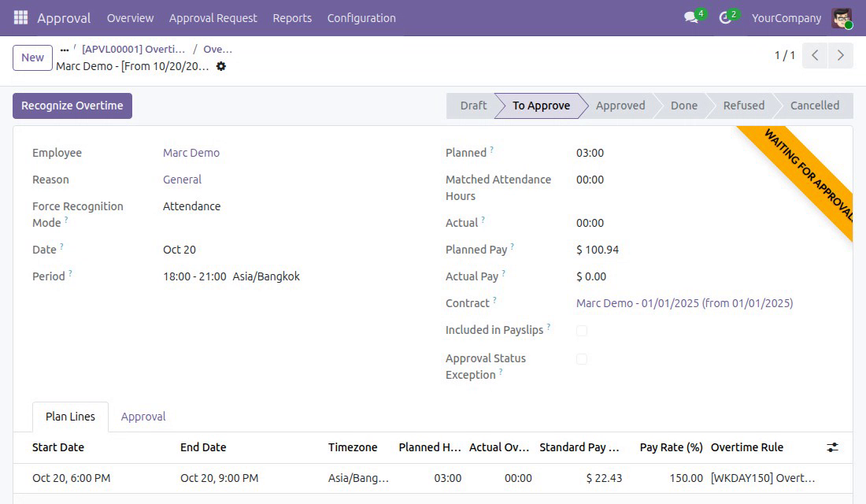Click the Recognize Overtime button
The width and height of the screenshot is (866, 504).
point(72,106)
